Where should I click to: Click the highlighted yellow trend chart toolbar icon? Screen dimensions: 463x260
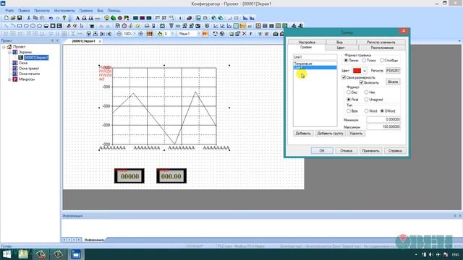click(x=243, y=26)
